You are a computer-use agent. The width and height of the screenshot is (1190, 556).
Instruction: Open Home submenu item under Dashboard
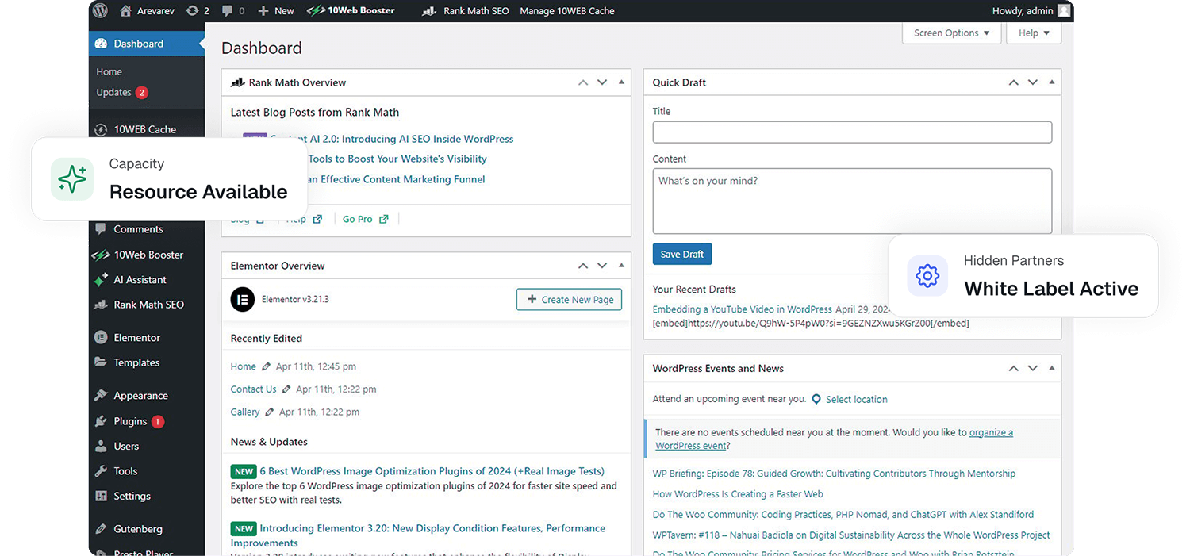pyautogui.click(x=109, y=72)
